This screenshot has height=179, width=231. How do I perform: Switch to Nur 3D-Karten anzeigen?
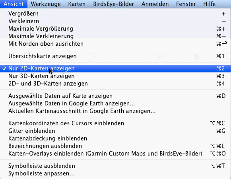(x=115, y=76)
